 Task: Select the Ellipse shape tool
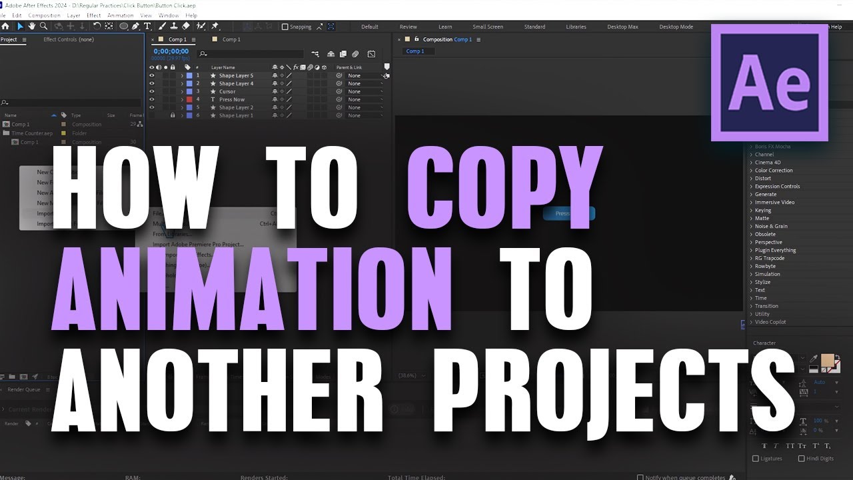124,26
